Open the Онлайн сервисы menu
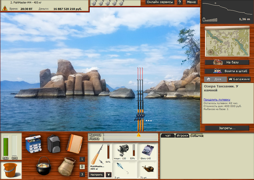Screen dimensions: 254x180 coord(160,2)
